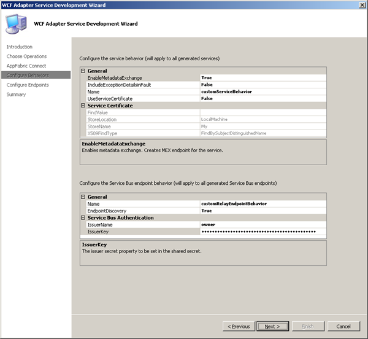Select the IssuerName property label
This screenshot has width=368, height=339.
(100, 225)
